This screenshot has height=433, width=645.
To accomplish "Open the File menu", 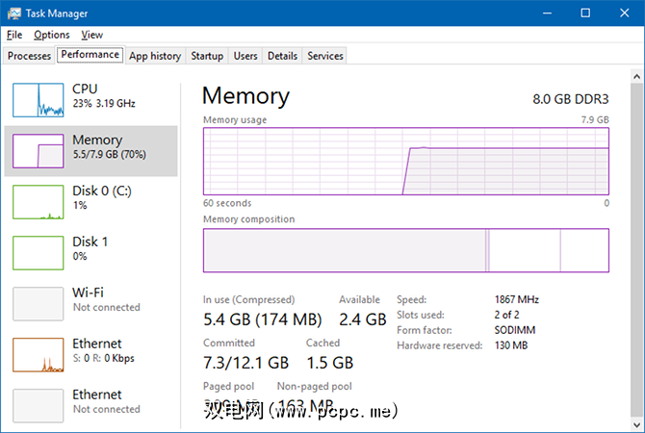I will point(14,35).
